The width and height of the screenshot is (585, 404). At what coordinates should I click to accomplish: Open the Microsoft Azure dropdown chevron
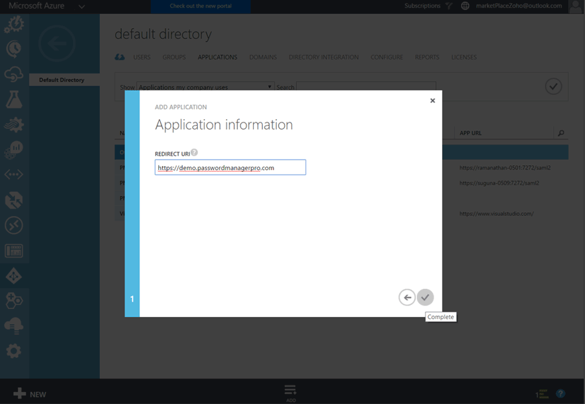click(82, 6)
